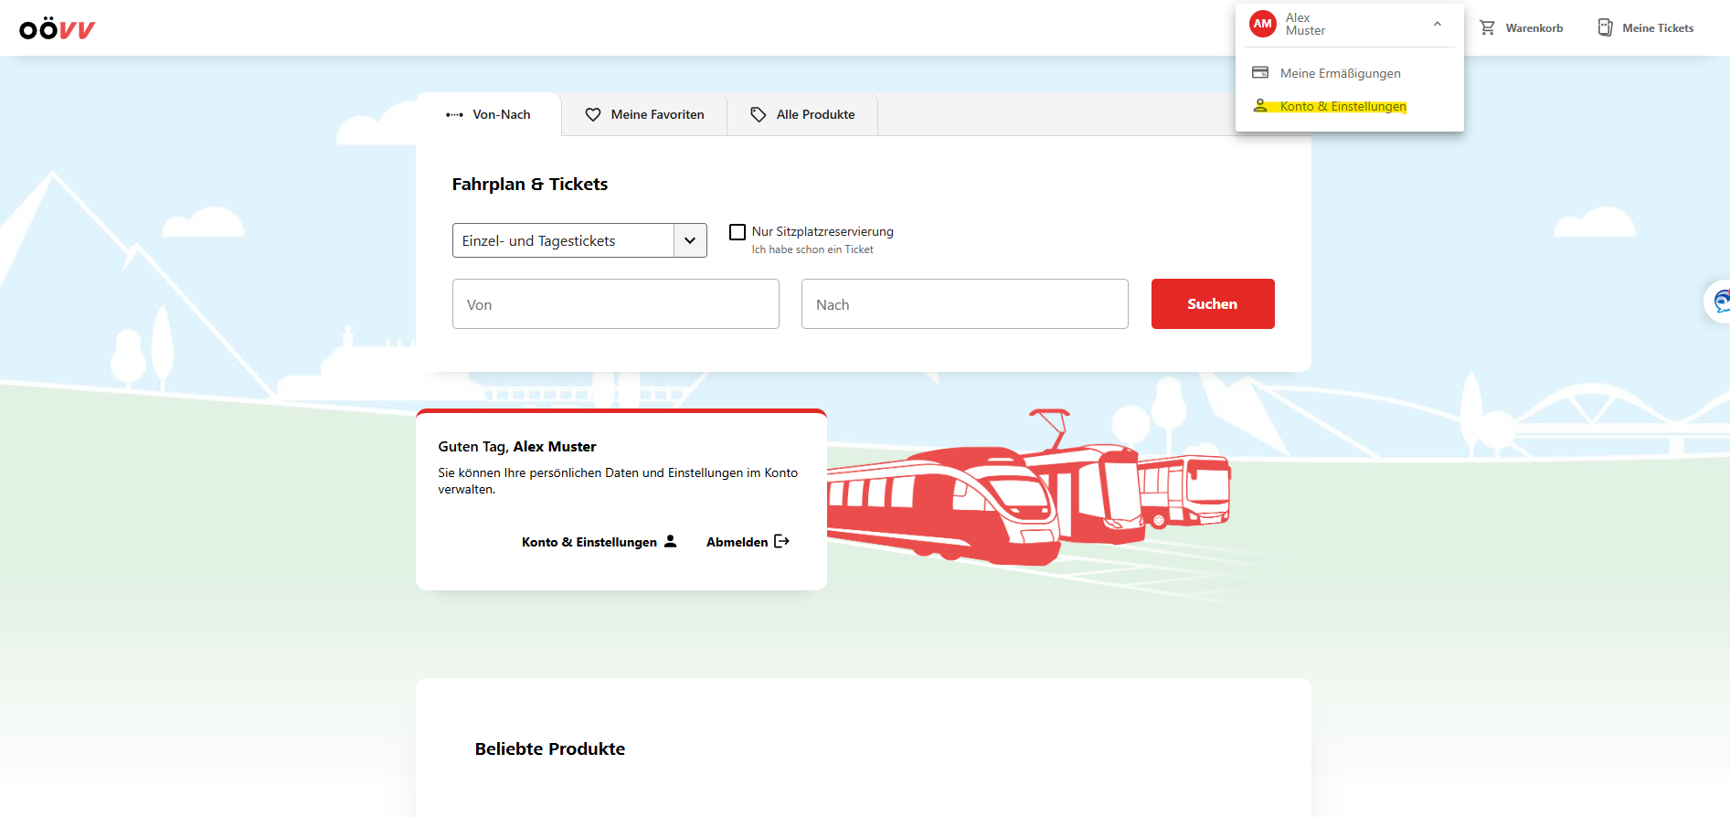Switch to the Meine Favoriten tab
Viewport: 1730px width, 817px height.
[644, 114]
